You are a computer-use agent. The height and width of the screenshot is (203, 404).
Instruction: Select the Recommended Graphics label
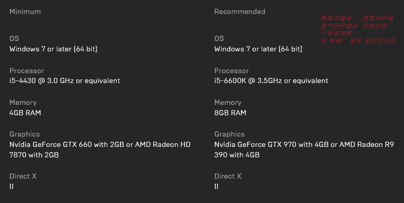tap(229, 134)
